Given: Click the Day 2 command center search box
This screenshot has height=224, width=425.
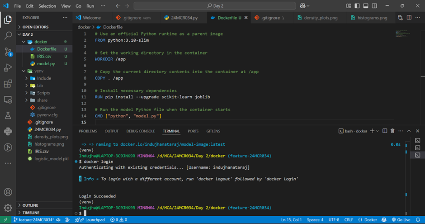Looking at the screenshot, I should tap(215, 6).
